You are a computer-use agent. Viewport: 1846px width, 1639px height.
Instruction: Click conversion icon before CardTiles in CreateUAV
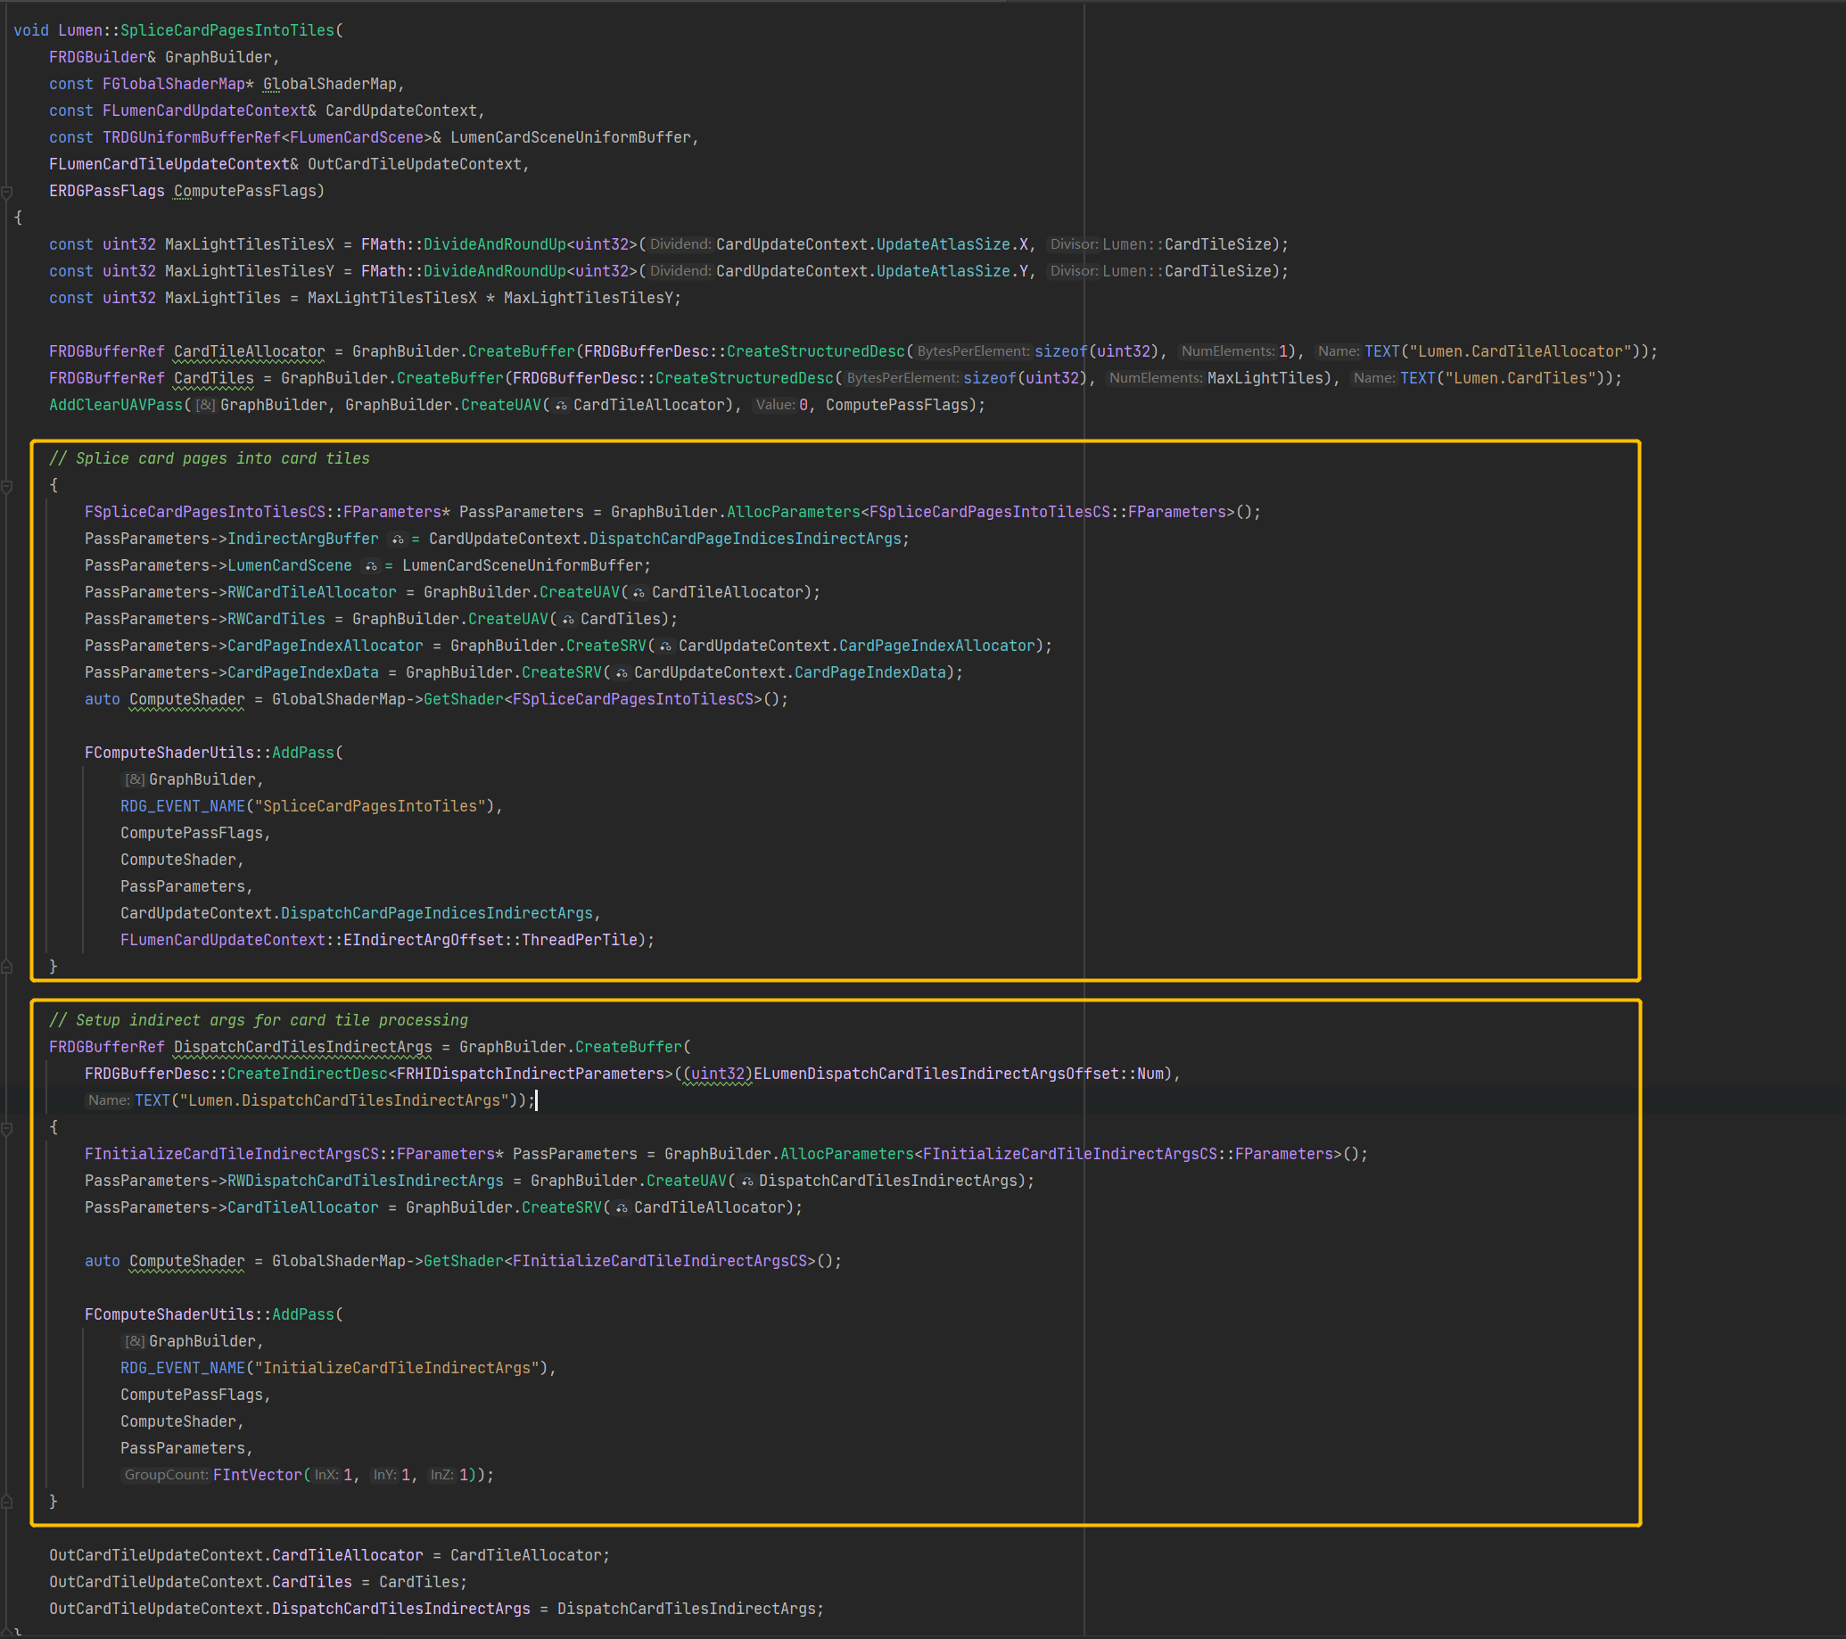(568, 620)
